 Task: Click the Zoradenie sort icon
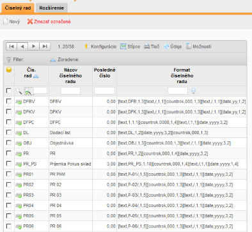53,60
